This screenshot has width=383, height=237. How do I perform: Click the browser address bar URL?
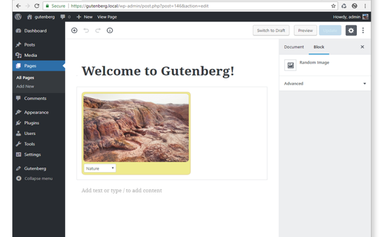coord(140,6)
